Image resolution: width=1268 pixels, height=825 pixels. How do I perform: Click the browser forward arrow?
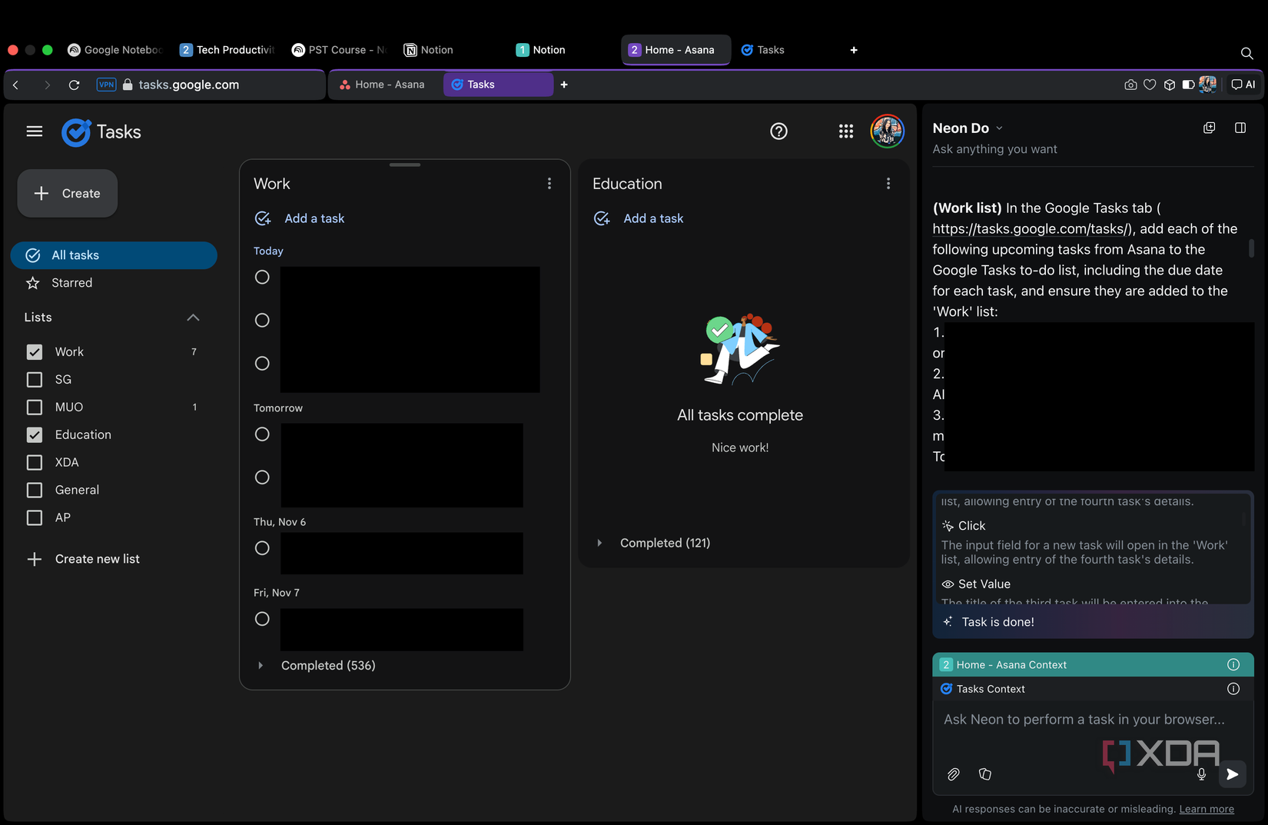pos(47,85)
